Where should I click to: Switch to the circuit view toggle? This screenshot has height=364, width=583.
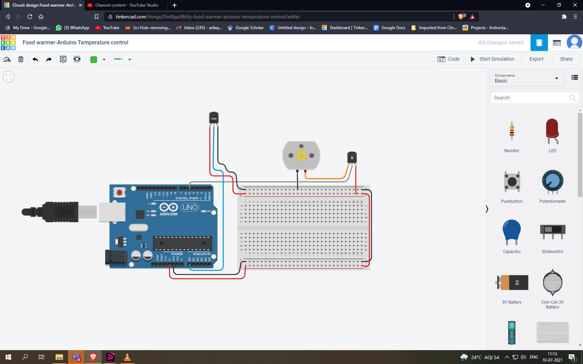point(539,42)
